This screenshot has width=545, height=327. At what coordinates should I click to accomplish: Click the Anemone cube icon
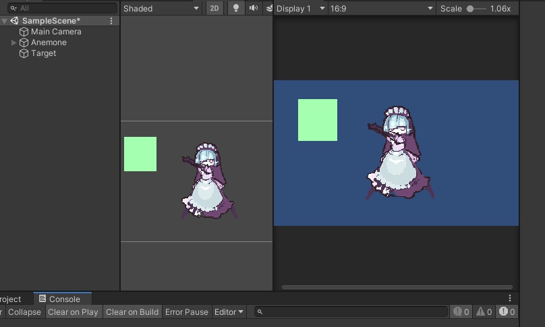[24, 42]
